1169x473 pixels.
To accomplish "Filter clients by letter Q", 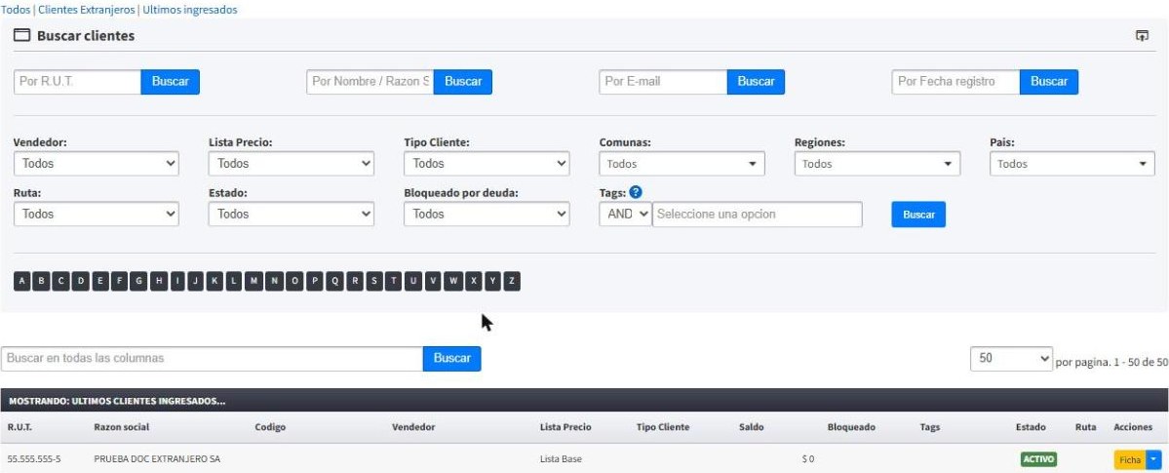I will (x=334, y=281).
